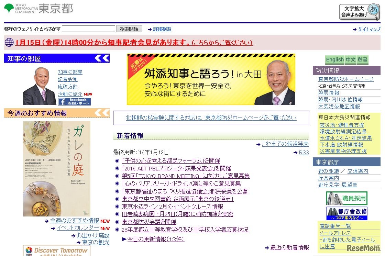Click the 検索開始 search button

[129, 29]
